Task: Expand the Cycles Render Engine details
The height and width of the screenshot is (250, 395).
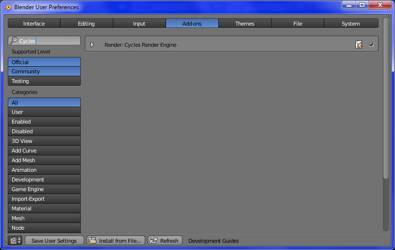Action: tap(92, 45)
